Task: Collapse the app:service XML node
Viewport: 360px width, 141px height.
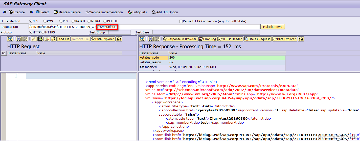Action: point(143,86)
